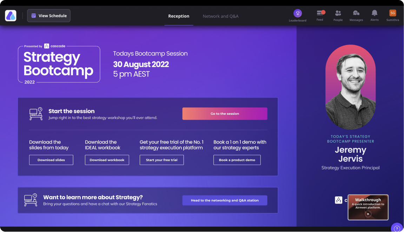
Task: Click Book a product demo button
Action: pyautogui.click(x=237, y=160)
